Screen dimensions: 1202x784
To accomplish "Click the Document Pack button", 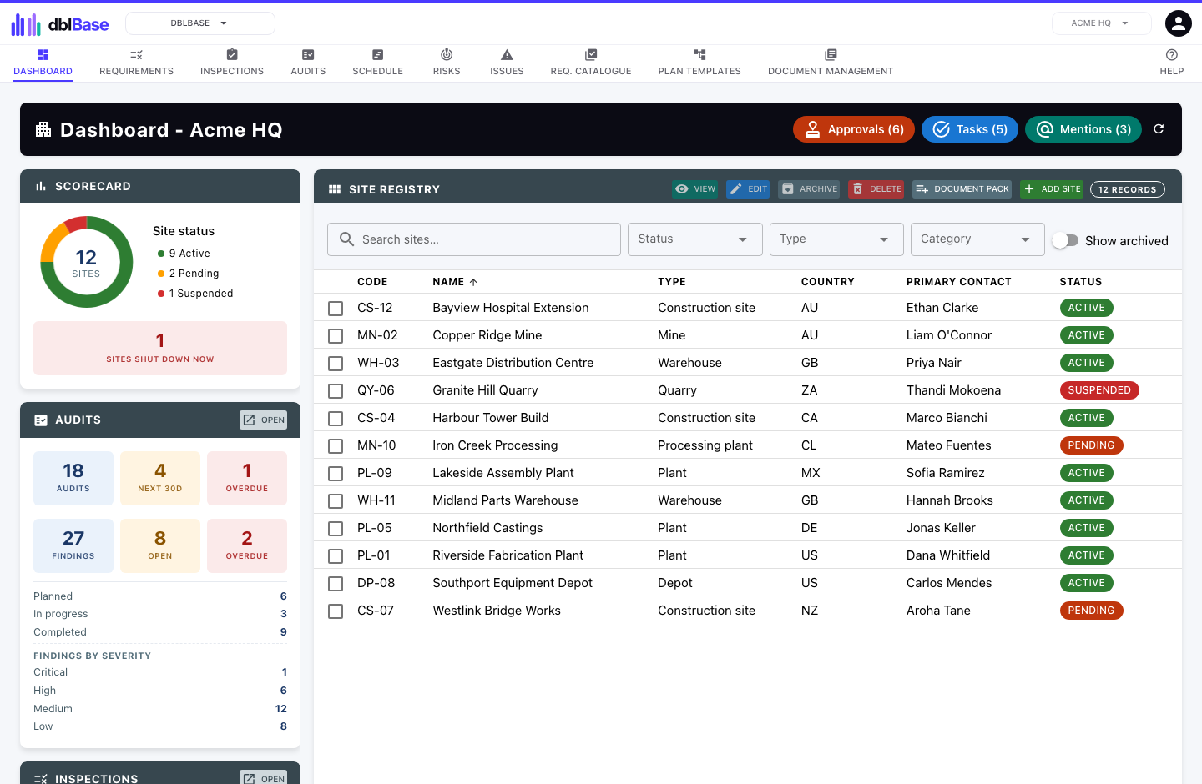I will 962,189.
